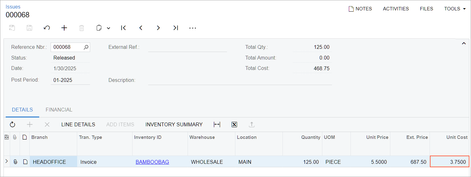Open the clipboard dropdown arrow

point(108,28)
